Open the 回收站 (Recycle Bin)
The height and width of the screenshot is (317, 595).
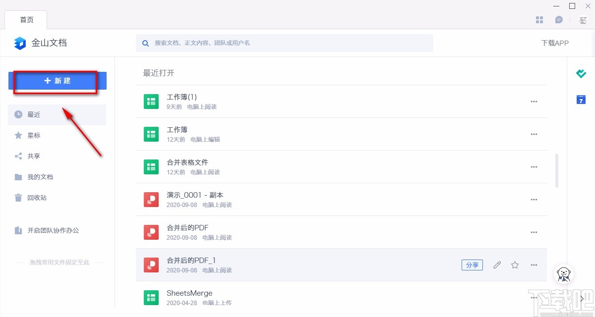[x=37, y=198]
